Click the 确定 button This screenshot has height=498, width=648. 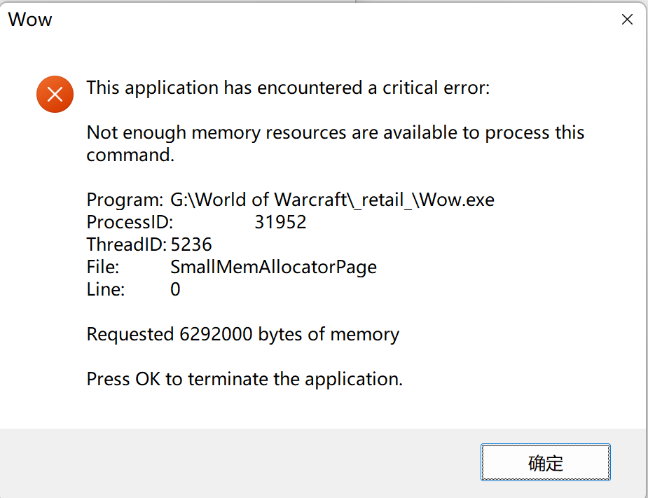click(x=545, y=463)
